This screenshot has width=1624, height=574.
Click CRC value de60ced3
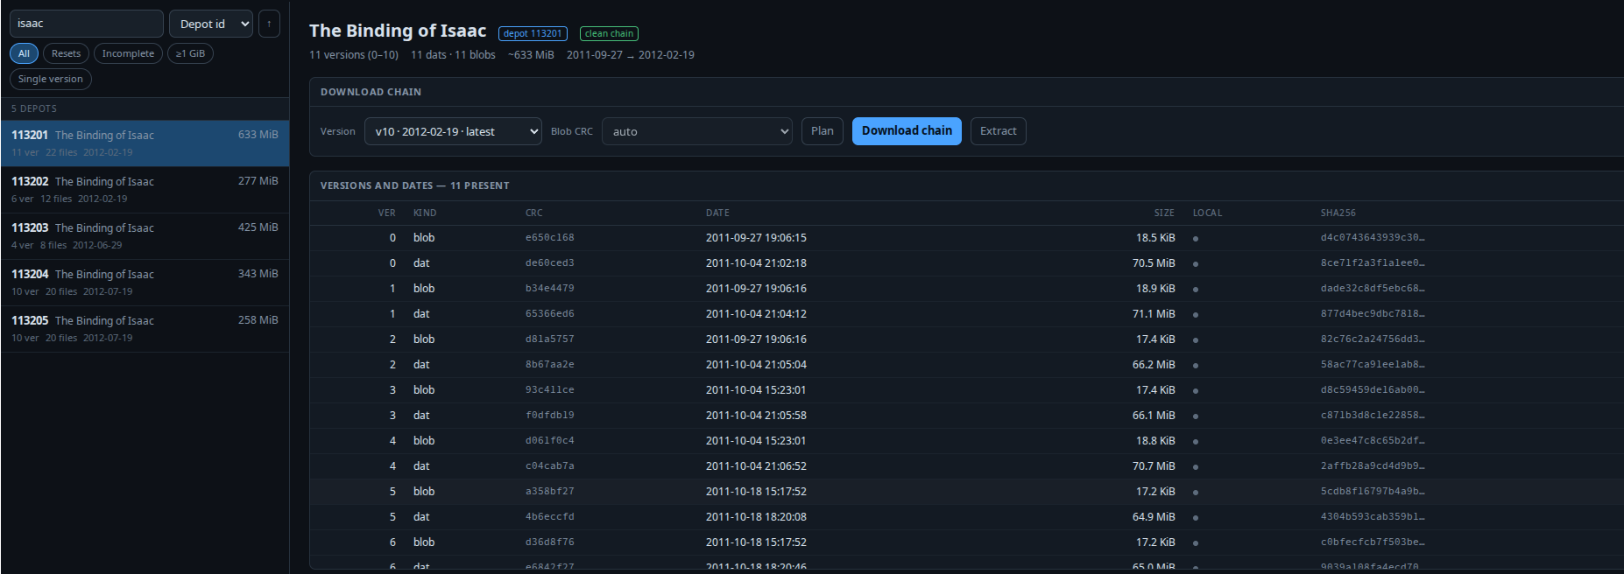click(x=550, y=263)
